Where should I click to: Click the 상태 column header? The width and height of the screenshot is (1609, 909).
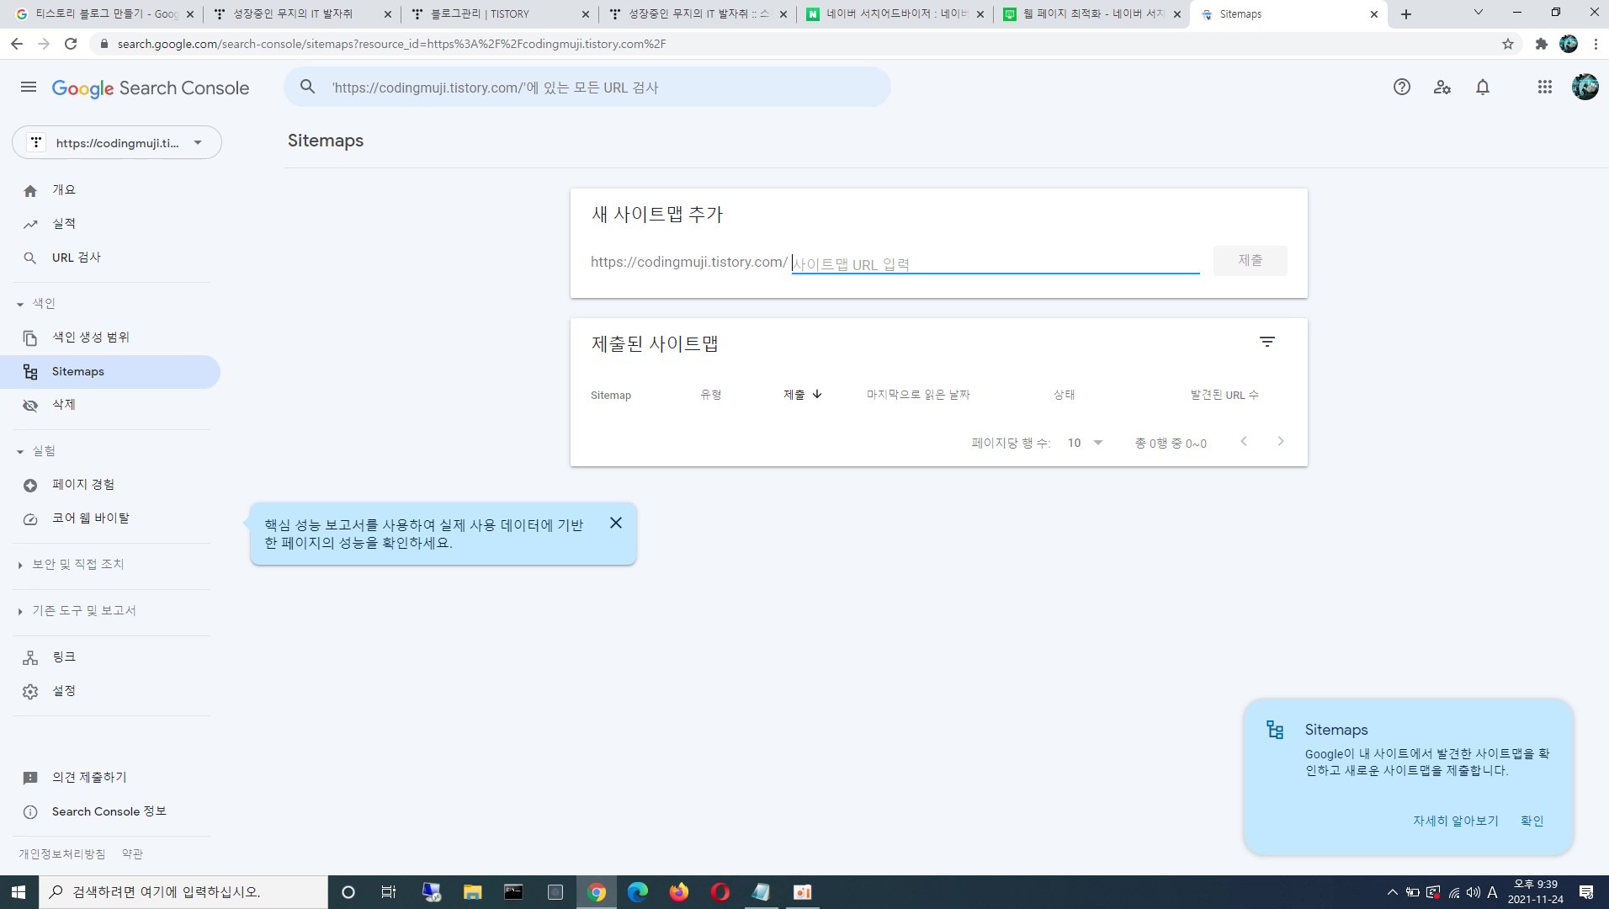(1065, 395)
